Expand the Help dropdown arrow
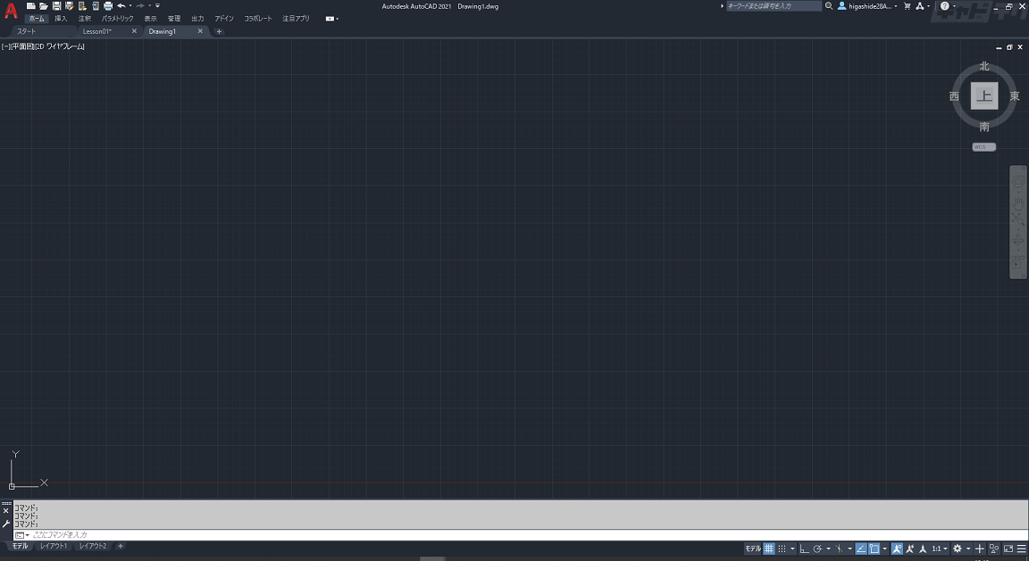1029x561 pixels. click(954, 6)
